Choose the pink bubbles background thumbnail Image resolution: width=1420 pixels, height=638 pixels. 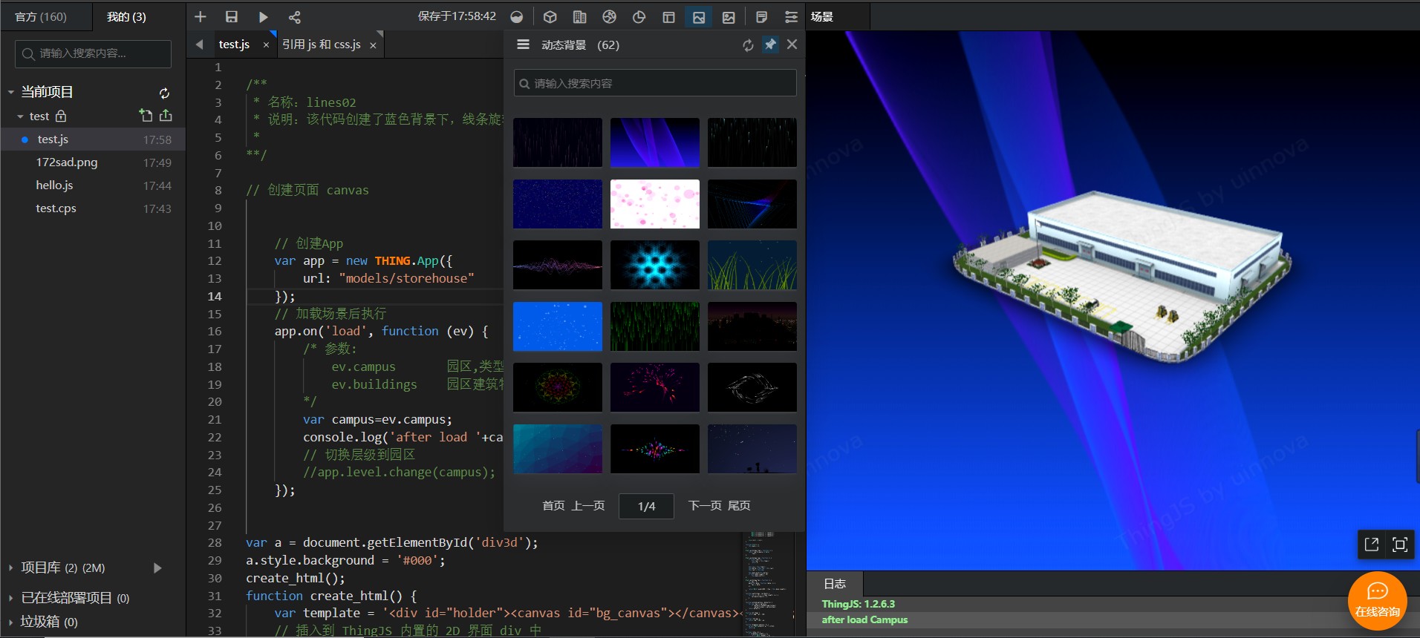click(x=655, y=204)
